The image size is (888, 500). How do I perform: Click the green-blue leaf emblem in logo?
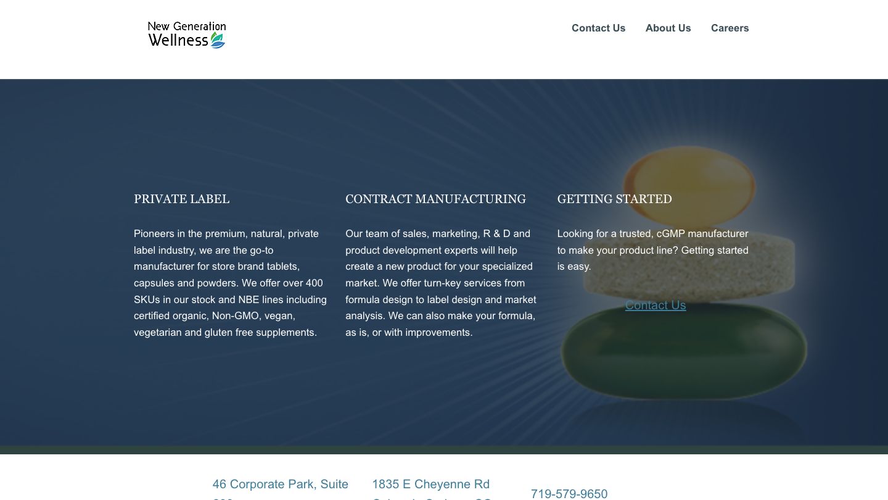218,41
